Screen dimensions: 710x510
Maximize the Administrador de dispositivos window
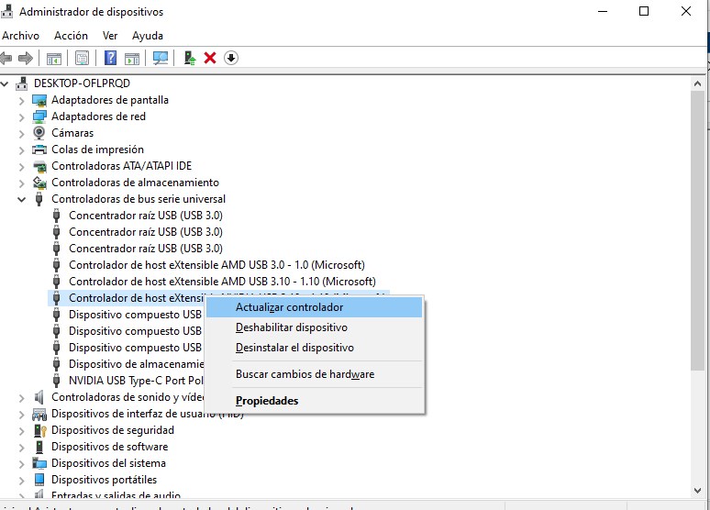coord(644,11)
